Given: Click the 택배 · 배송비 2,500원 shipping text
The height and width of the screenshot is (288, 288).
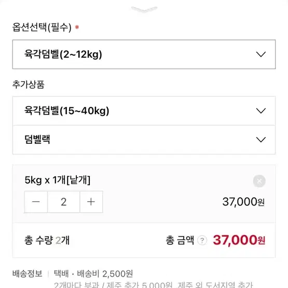Looking at the screenshot, I should pyautogui.click(x=93, y=273).
